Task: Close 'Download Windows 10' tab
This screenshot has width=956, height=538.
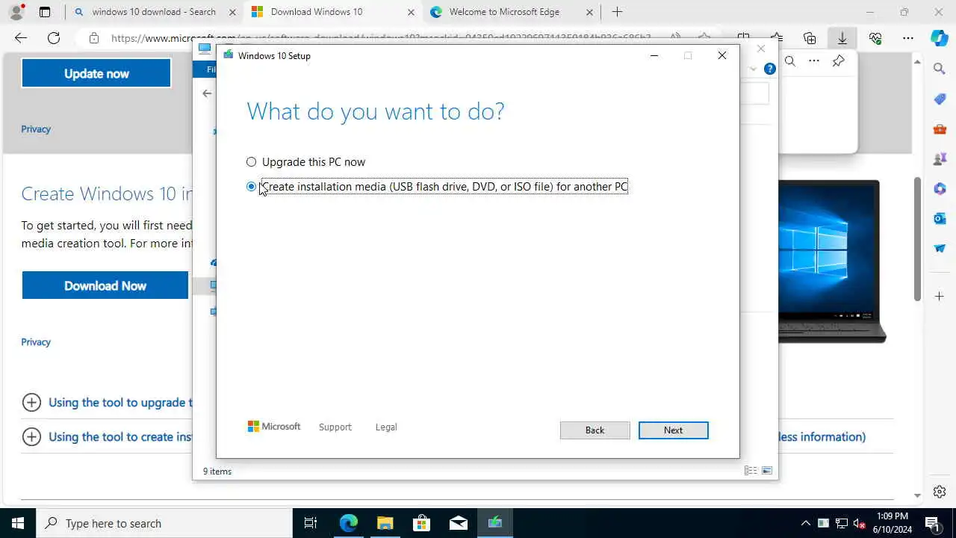Action: [411, 12]
